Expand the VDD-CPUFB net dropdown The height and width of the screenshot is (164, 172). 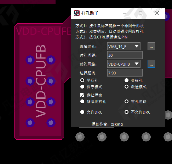click(x=124, y=64)
